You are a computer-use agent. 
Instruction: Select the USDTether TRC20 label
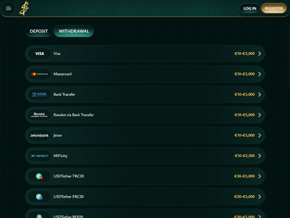69,176
